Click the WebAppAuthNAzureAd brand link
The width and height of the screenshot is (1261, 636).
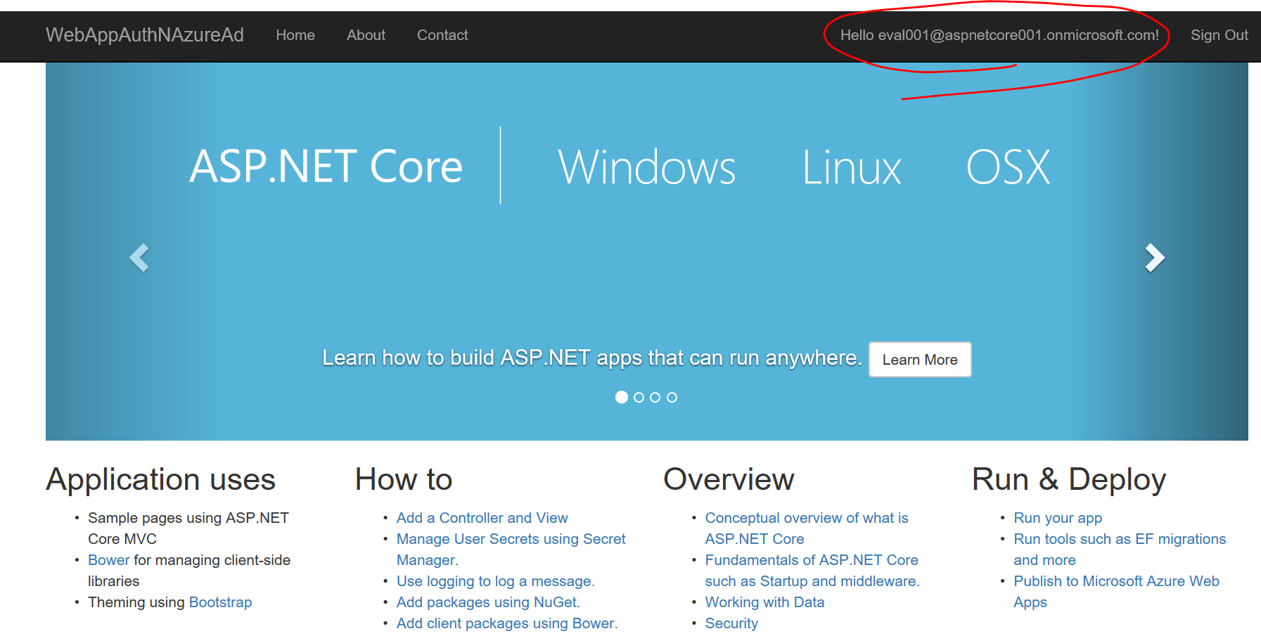tap(145, 34)
